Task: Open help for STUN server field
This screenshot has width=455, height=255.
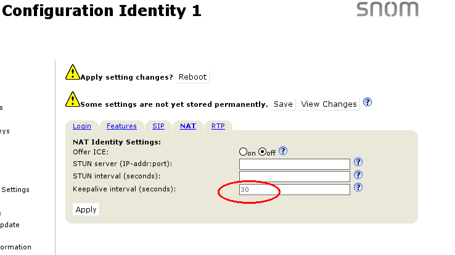Action: click(x=358, y=163)
